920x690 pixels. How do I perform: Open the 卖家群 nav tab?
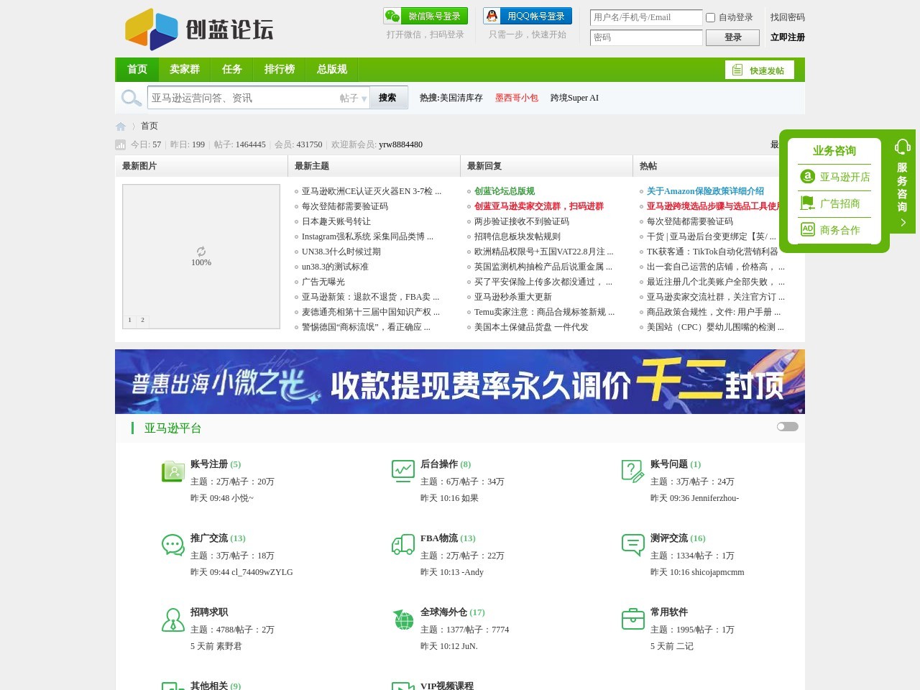(x=185, y=70)
